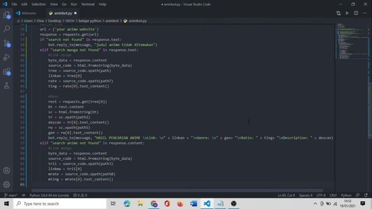This screenshot has width=372, height=209.
Task: Click the main branch indicator in status bar
Action: pos(10,195)
